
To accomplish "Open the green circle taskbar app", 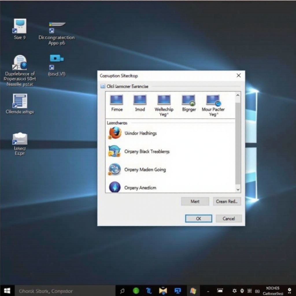I will [x=136, y=291].
